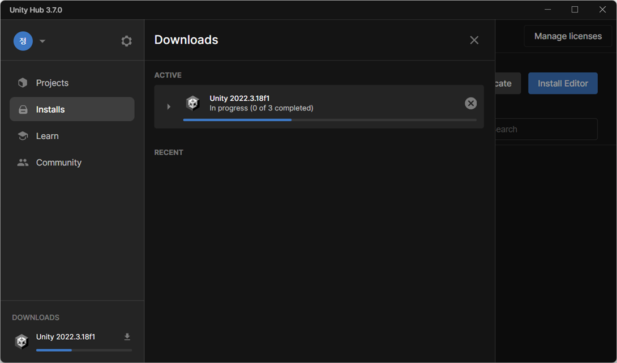Close the Downloads panel

[474, 40]
